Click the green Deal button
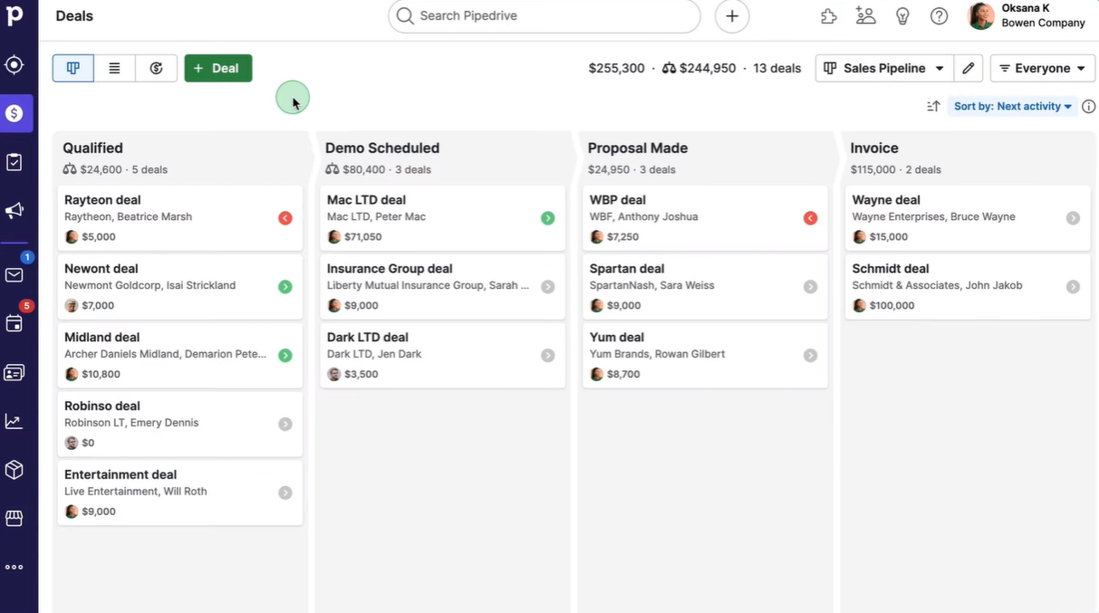 coord(217,68)
